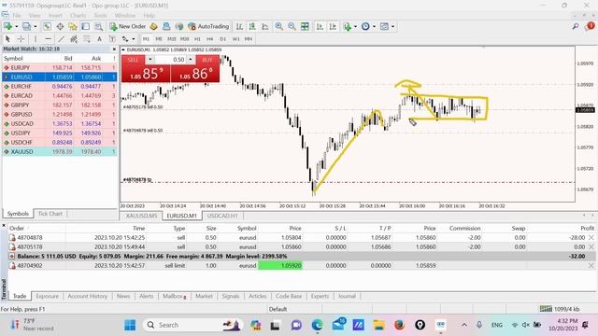Add indicators via green plus icon
Viewport: 598px width, 336px height.
(347, 26)
